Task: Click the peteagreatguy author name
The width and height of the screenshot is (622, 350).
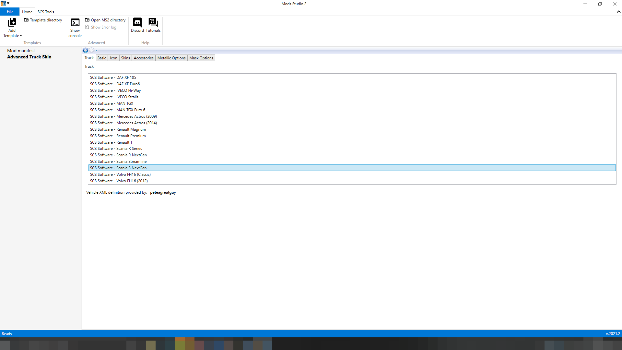Action: (163, 192)
